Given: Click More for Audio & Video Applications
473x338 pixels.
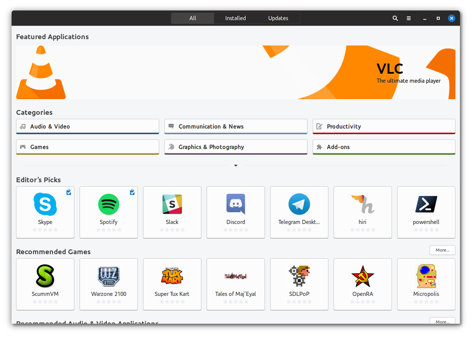Looking at the screenshot, I should point(442,320).
